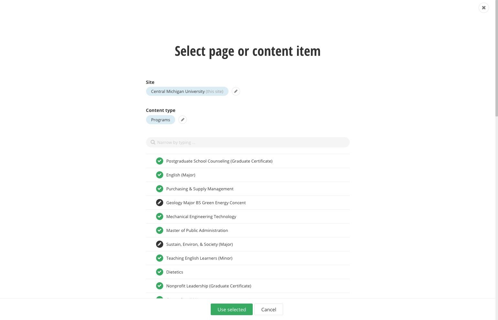Click check icon for Master of Public Administration

(x=160, y=230)
